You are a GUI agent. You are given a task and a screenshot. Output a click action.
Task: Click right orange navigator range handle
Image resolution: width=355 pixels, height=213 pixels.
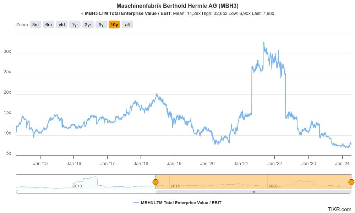coord(351,182)
